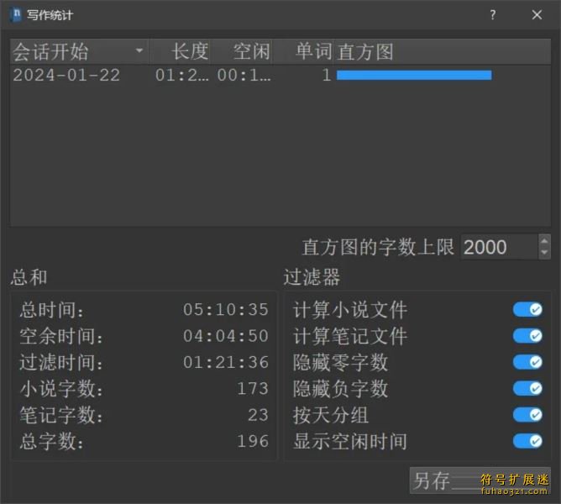The width and height of the screenshot is (561, 504).
Task: Close the 写作统计 dialog
Action: pos(537,14)
